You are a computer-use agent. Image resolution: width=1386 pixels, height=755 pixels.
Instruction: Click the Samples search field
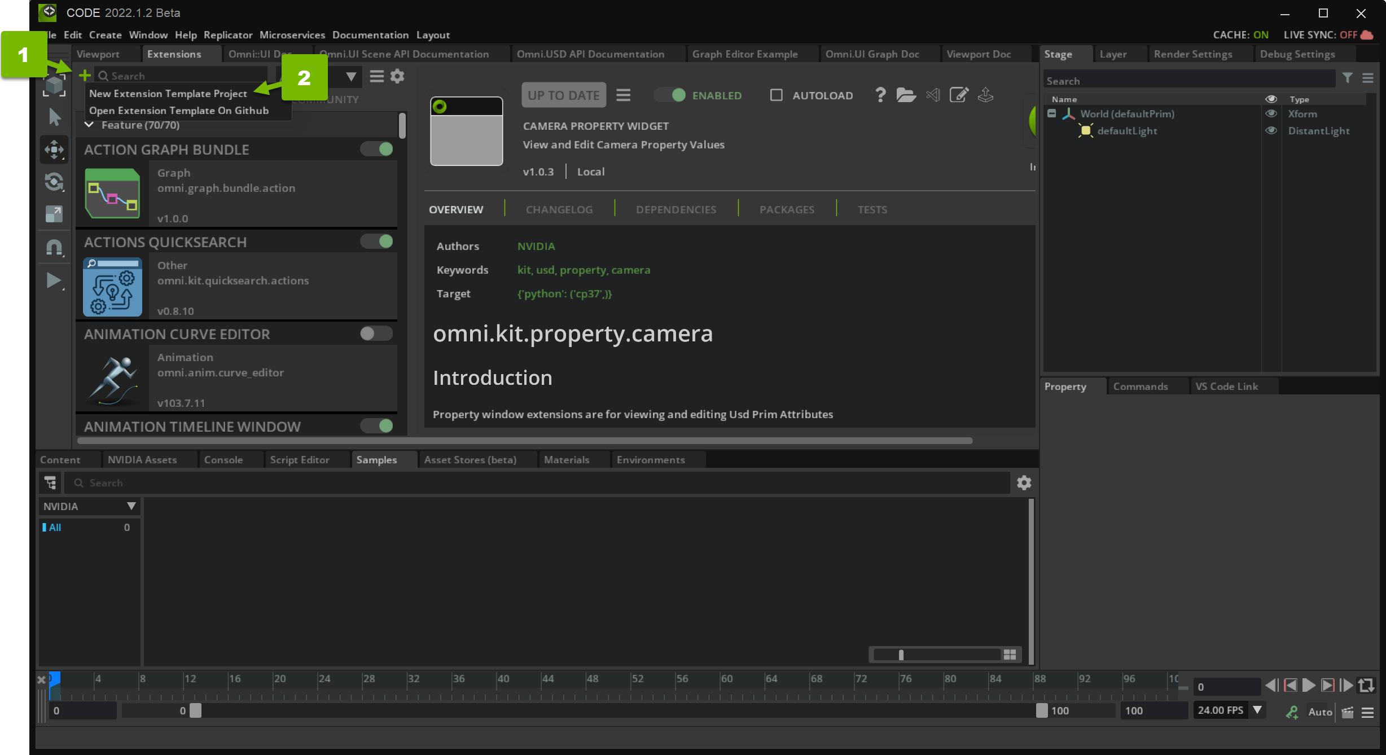538,483
